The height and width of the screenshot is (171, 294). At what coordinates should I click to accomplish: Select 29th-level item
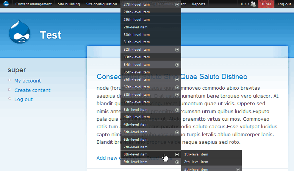151,19
